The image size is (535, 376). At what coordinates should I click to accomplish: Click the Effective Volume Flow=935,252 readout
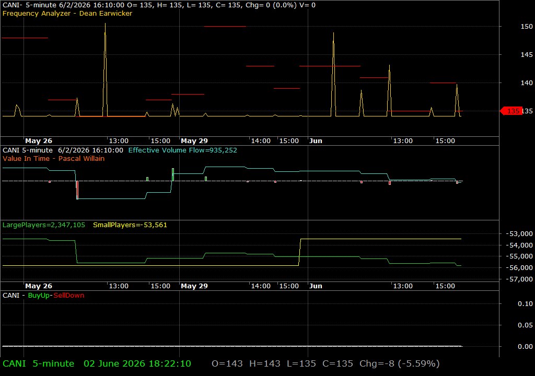(x=182, y=150)
